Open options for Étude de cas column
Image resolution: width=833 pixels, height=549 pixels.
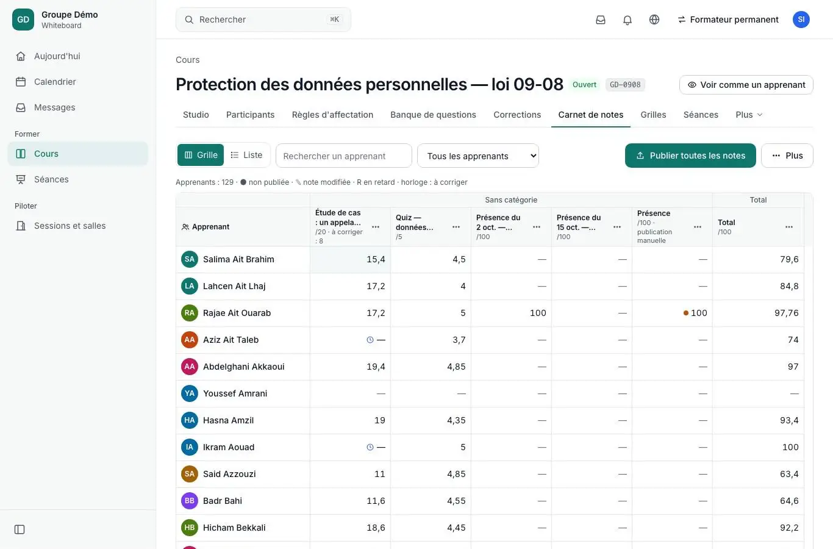point(376,227)
